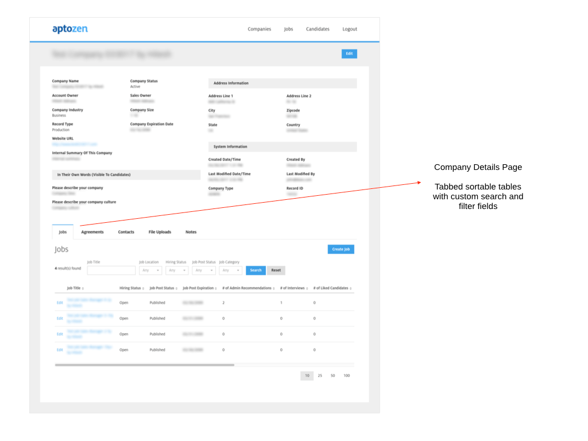588x441 pixels.
Task: Click sort arrows on Job Post Status column header
Action: pyautogui.click(x=177, y=288)
